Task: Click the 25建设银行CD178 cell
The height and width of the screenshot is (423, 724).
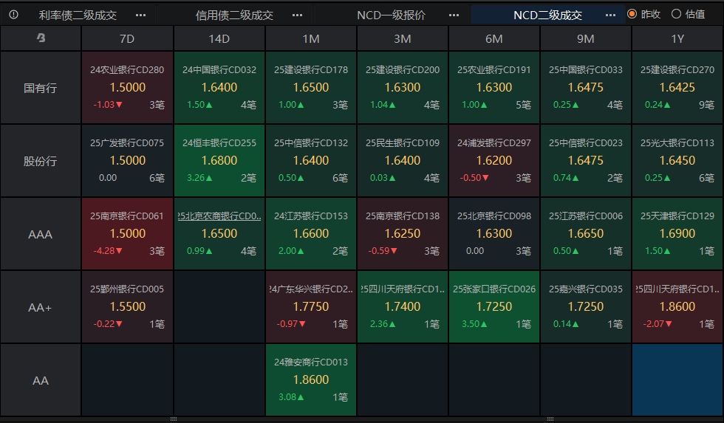Action: pyautogui.click(x=311, y=88)
